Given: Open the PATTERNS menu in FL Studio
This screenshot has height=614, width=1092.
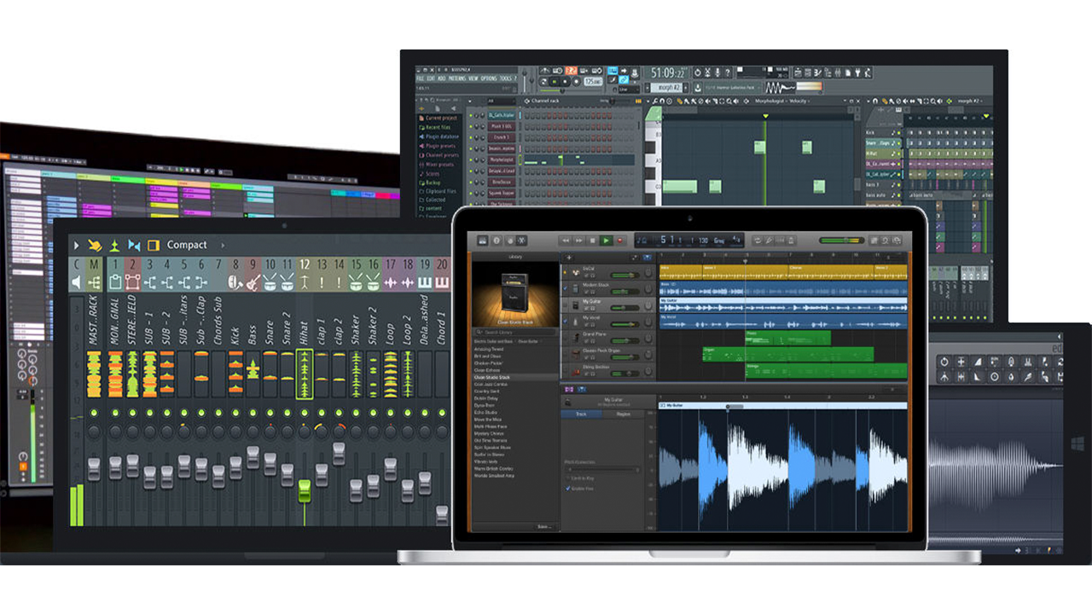Looking at the screenshot, I should coord(457,78).
